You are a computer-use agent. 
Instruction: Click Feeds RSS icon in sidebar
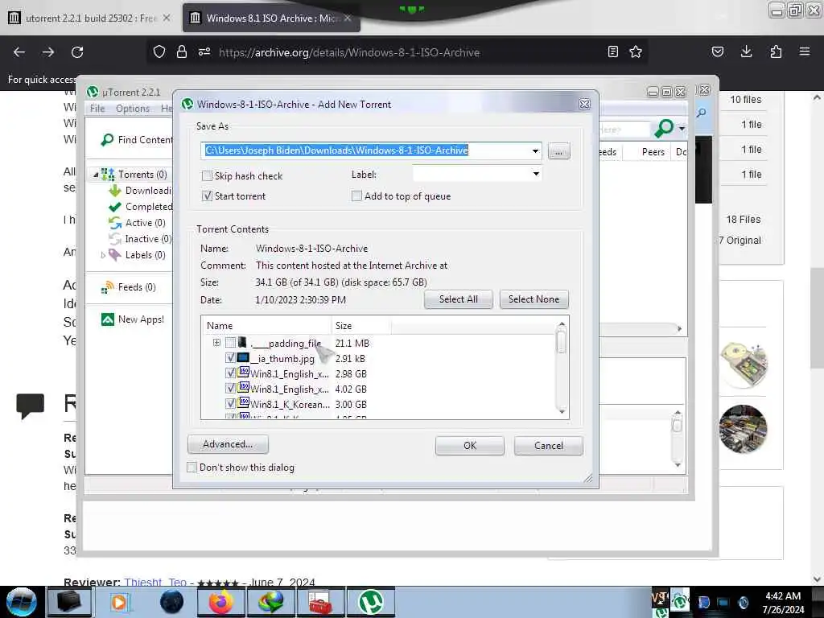pos(107,287)
